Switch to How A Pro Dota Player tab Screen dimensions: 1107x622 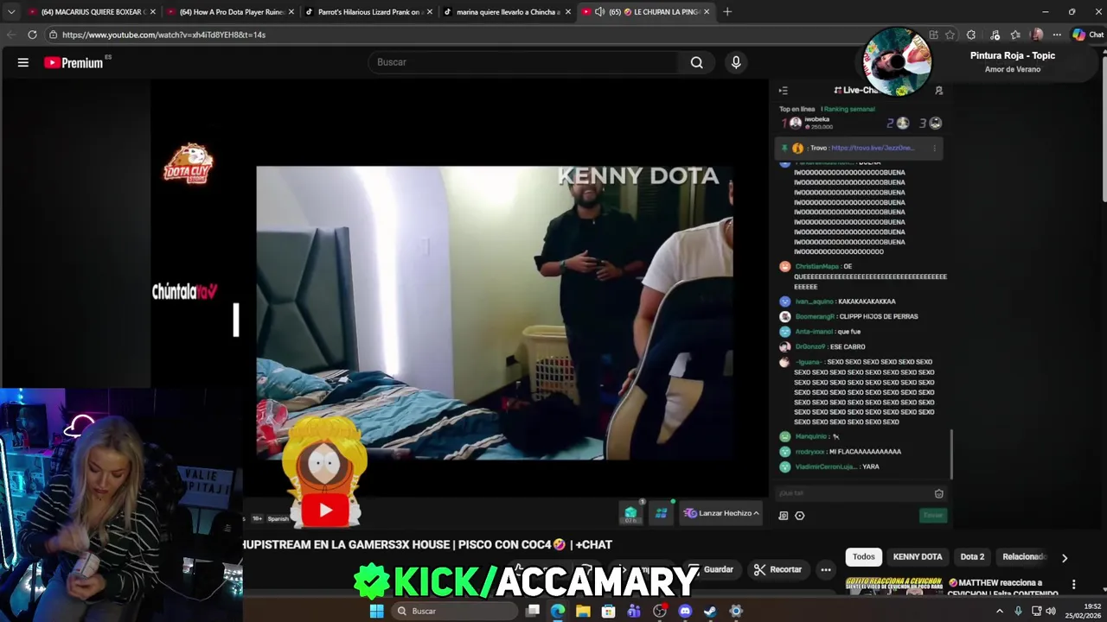click(x=229, y=12)
